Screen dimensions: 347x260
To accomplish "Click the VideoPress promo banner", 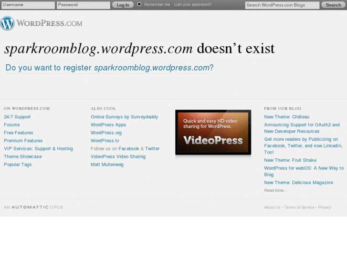I will (213, 132).
